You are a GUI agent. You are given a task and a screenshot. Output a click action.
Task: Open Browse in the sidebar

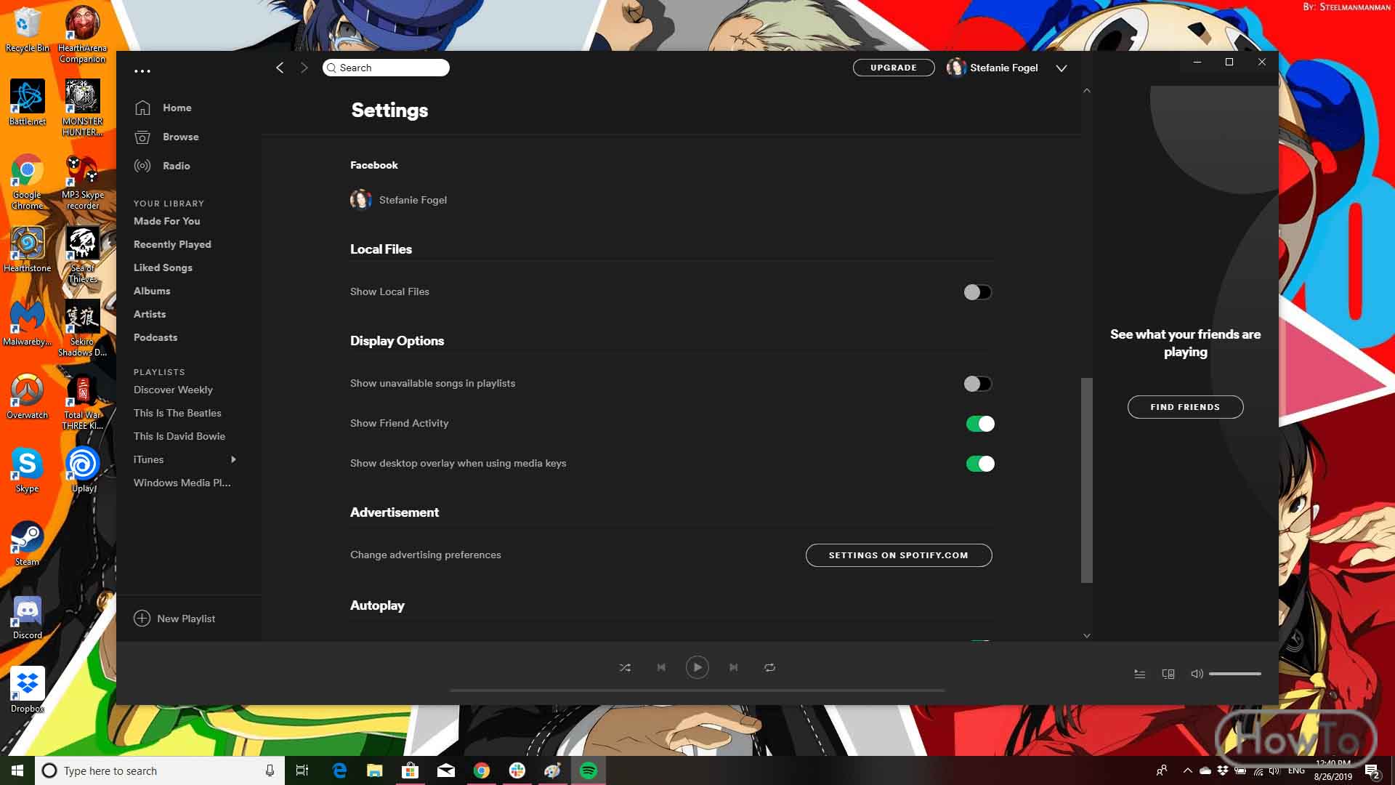(x=181, y=137)
